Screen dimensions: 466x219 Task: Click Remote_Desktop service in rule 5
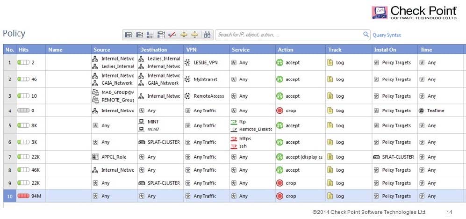tap(256, 130)
